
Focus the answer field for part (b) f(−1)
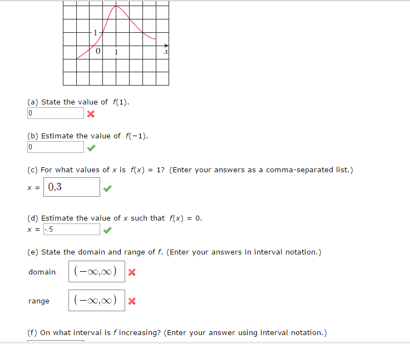56,147
